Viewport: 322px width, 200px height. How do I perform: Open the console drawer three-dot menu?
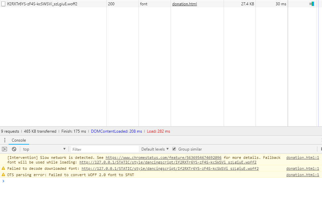click(5, 140)
